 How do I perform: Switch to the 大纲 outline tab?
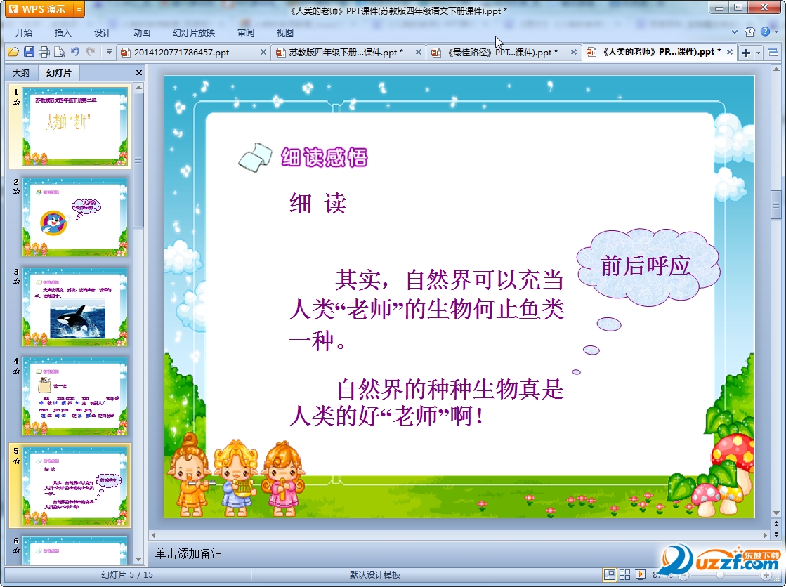pyautogui.click(x=21, y=73)
